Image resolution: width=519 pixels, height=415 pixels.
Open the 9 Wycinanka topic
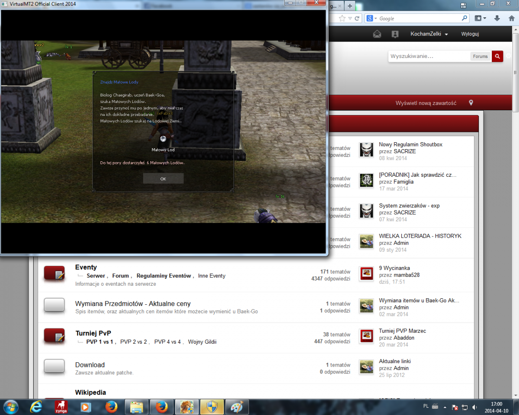(x=394, y=268)
